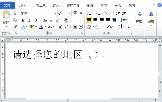
Task: Open Word Help question mark
Action: [x=160, y=5]
